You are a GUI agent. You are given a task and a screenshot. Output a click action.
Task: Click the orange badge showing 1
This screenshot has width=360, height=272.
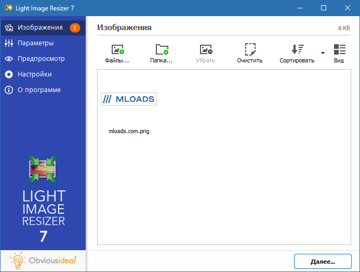pyautogui.click(x=75, y=28)
